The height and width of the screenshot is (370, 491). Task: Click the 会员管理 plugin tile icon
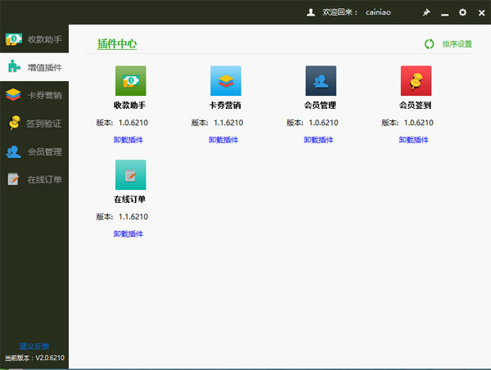321,81
